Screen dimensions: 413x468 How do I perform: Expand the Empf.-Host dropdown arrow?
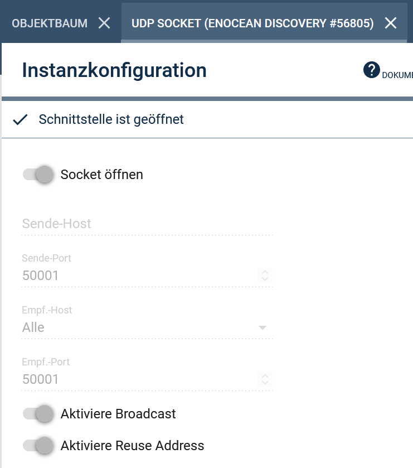click(262, 328)
